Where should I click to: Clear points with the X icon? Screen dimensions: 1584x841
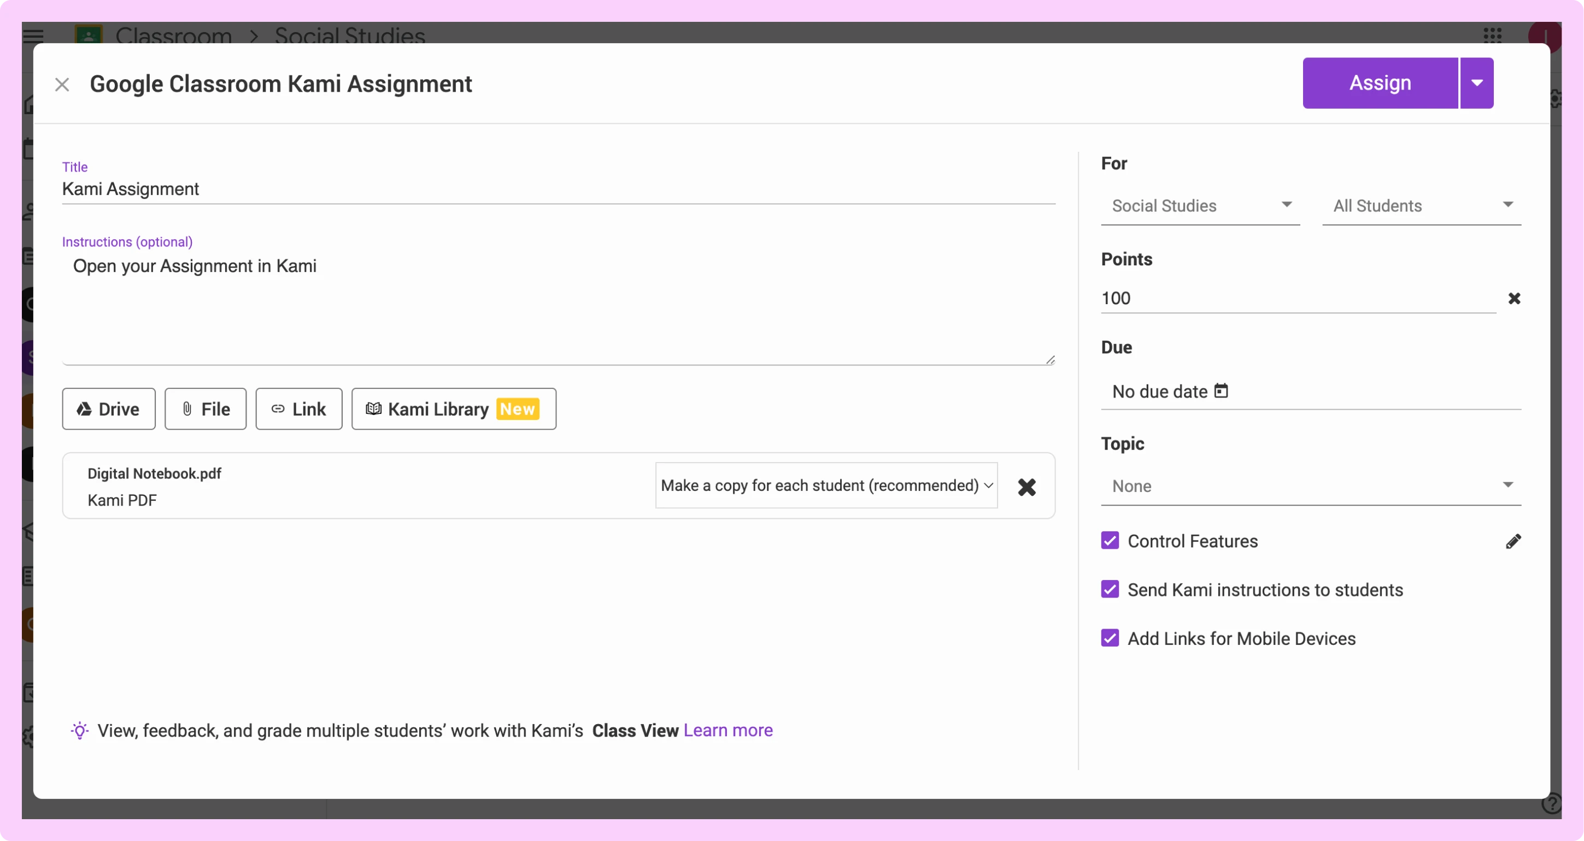pyautogui.click(x=1514, y=299)
